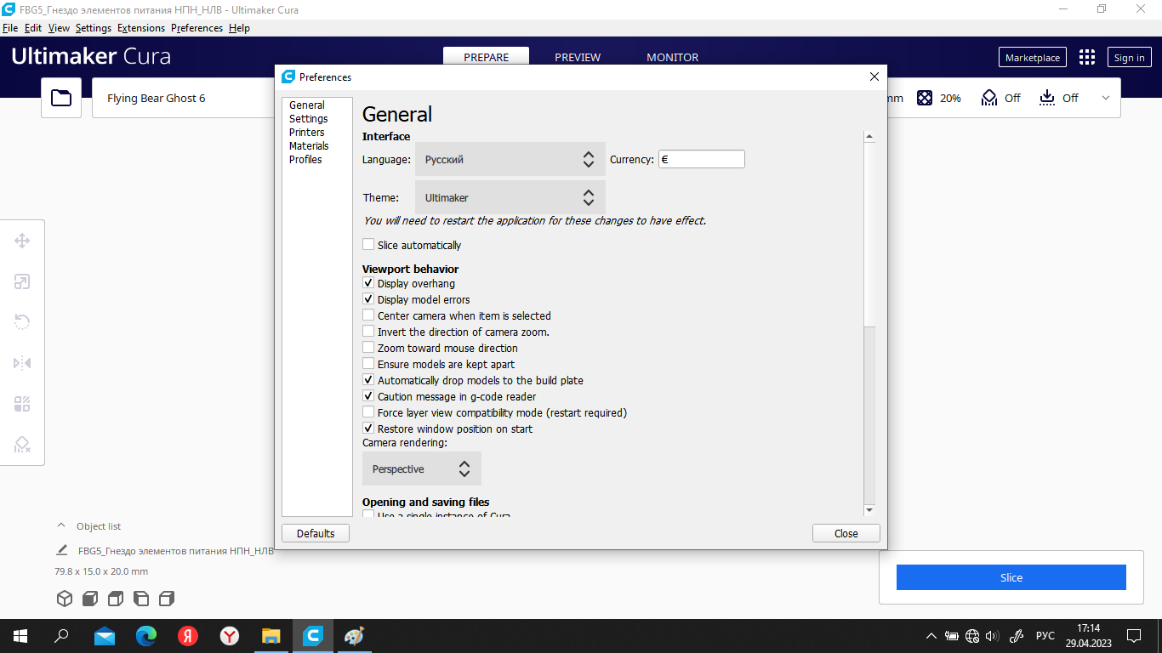This screenshot has width=1162, height=653.
Task: Open the View menu
Action: (59, 28)
